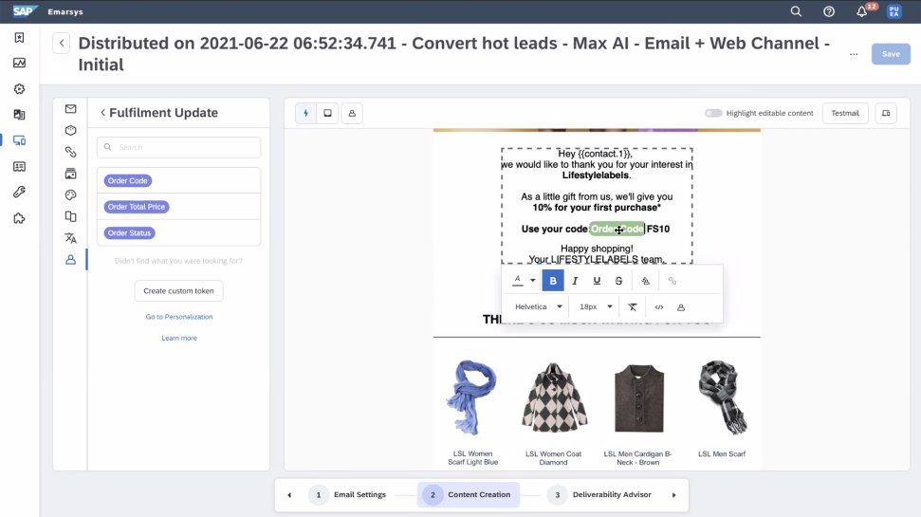Screen dimensions: 921x517
Task: Apply strikethrough formatting
Action: [x=619, y=281]
